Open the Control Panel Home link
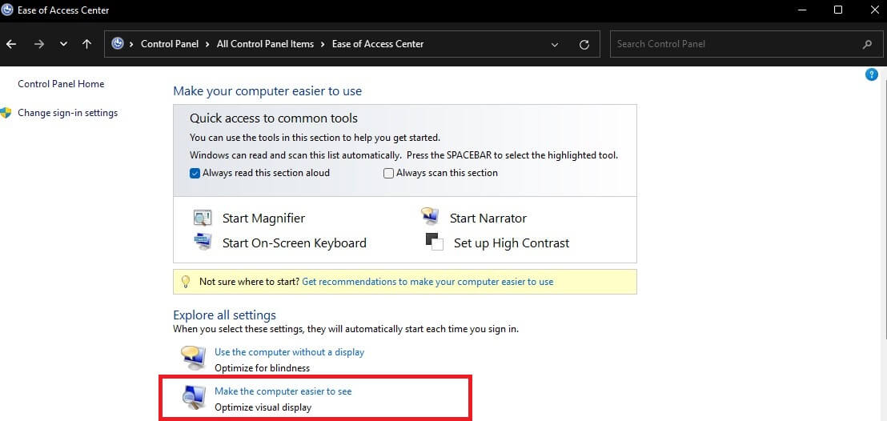887x421 pixels. click(61, 84)
